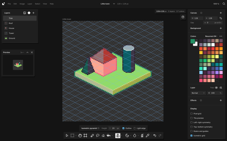Image resolution: width=227 pixels, height=141 pixels.
Task: Open search with the magnifier icon
Action: click(224, 4)
